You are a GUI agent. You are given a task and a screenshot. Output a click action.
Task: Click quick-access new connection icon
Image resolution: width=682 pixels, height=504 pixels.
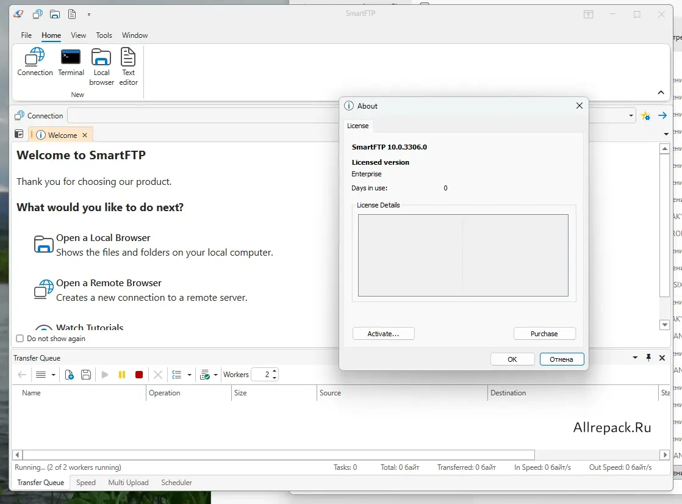coord(37,15)
